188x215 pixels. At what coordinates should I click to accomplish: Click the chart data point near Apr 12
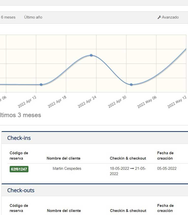[x=41, y=85]
